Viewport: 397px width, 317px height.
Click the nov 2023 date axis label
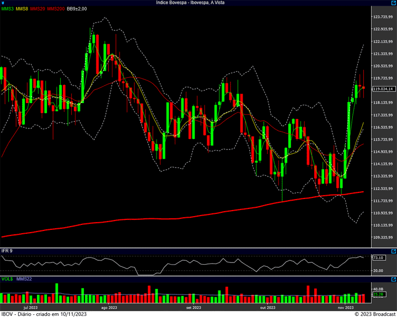point(345,308)
